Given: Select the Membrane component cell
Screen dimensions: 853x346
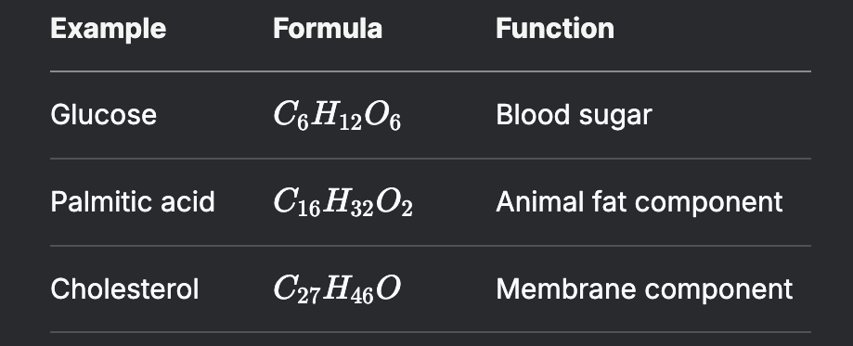Looking at the screenshot, I should [x=644, y=290].
